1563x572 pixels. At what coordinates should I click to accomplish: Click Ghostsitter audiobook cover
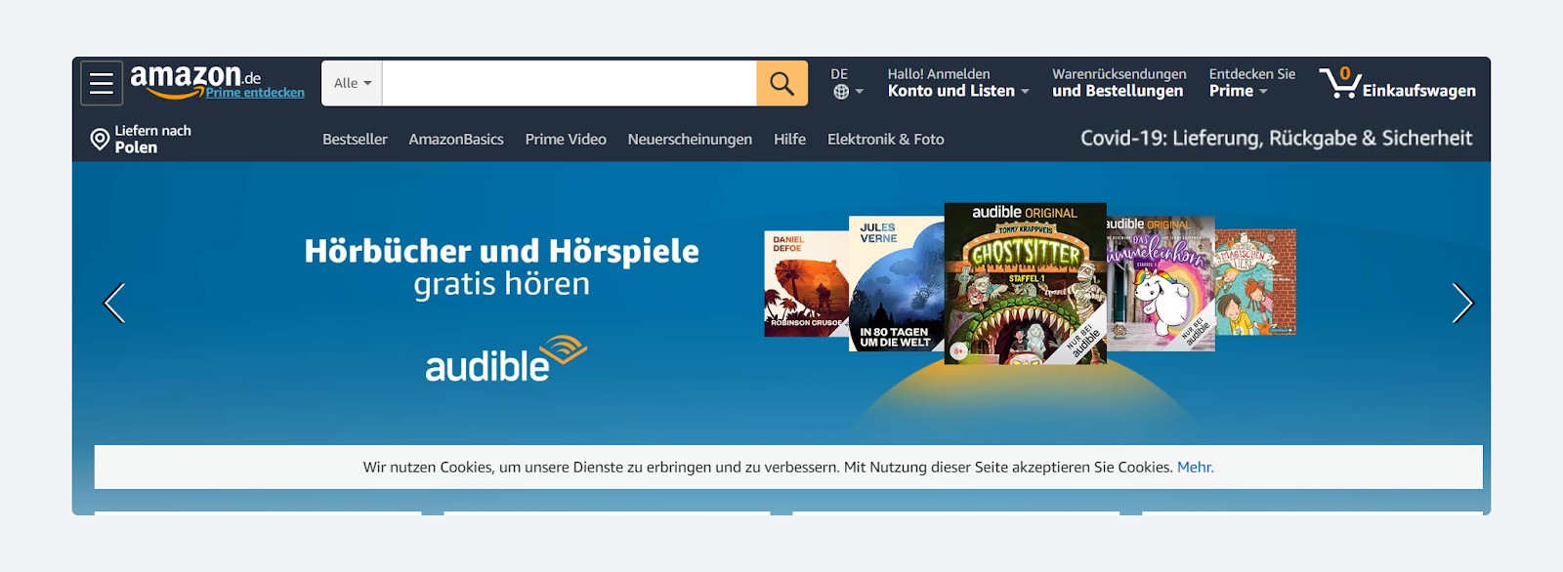coord(1025,284)
